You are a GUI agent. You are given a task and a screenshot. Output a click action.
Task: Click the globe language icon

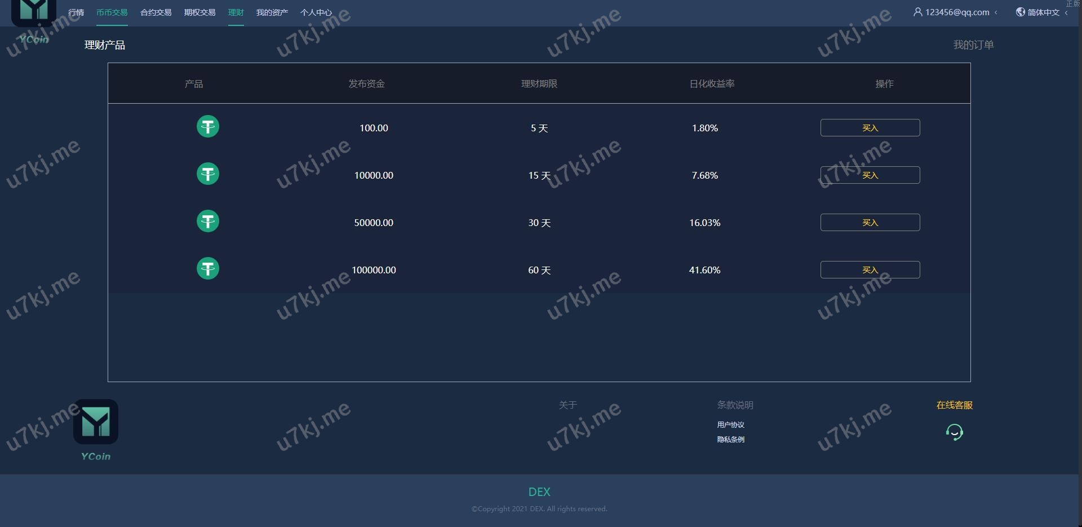coord(1020,12)
